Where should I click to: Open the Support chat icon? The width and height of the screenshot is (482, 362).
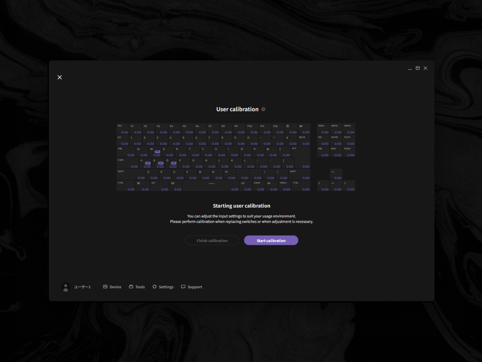pyautogui.click(x=183, y=287)
